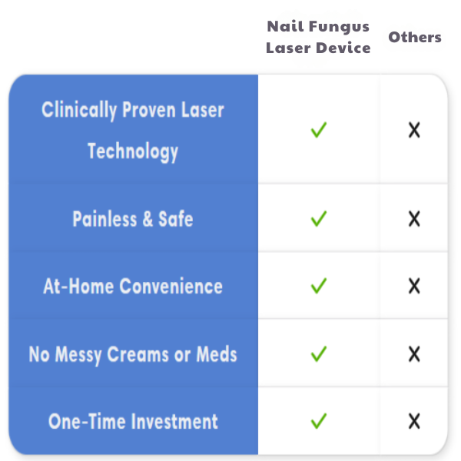Select the Nail Fungus Laser Device column header
Screen dimensions: 461x461
pos(318,37)
